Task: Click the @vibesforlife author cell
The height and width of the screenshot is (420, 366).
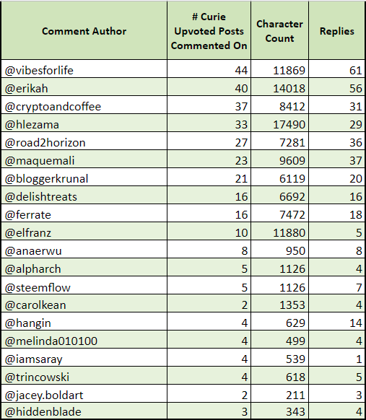Action: pos(84,69)
